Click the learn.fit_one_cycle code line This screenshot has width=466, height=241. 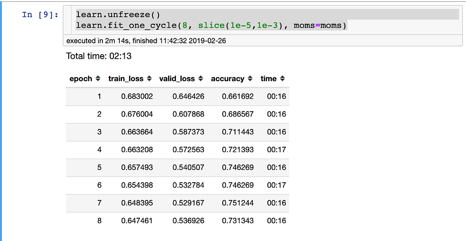coord(211,26)
